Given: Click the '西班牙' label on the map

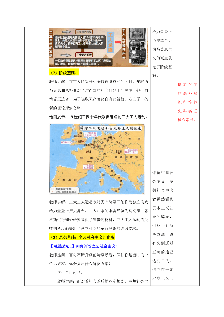Looking at the screenshot, I should pyautogui.click(x=70, y=180).
